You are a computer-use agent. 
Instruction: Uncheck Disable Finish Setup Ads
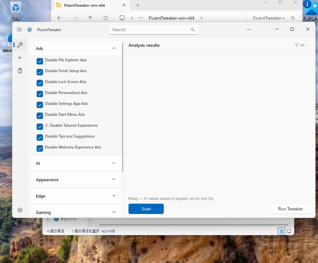(40, 72)
